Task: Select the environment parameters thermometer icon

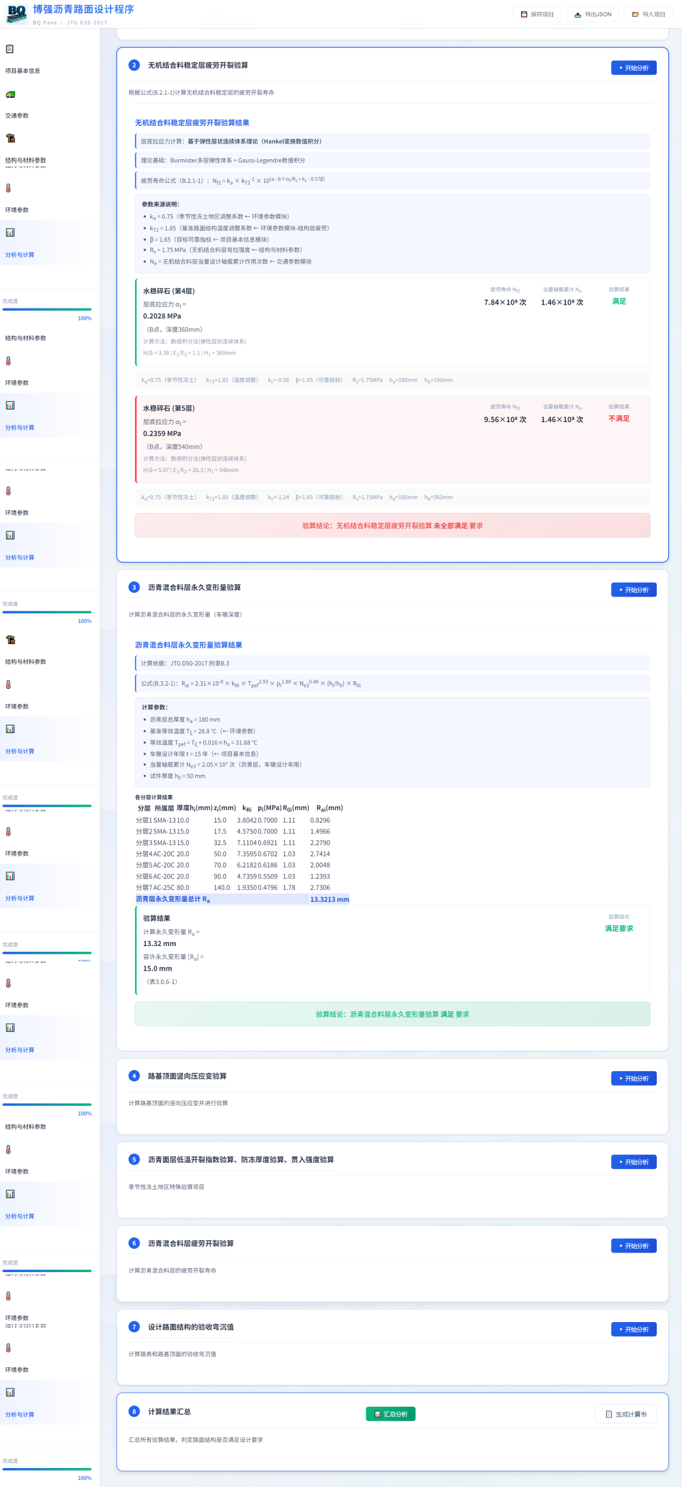Action: (x=8, y=188)
